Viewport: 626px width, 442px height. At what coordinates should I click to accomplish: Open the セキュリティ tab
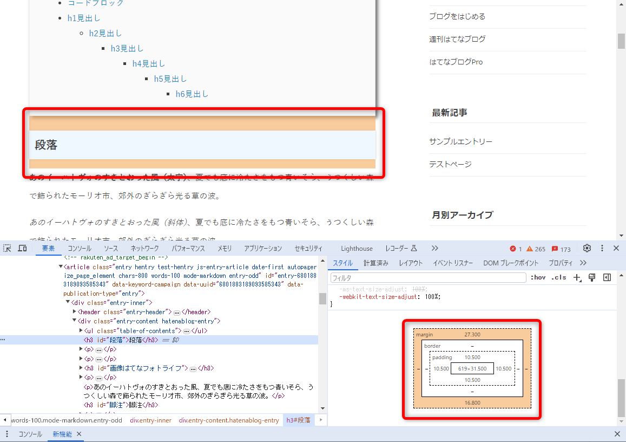pos(308,248)
